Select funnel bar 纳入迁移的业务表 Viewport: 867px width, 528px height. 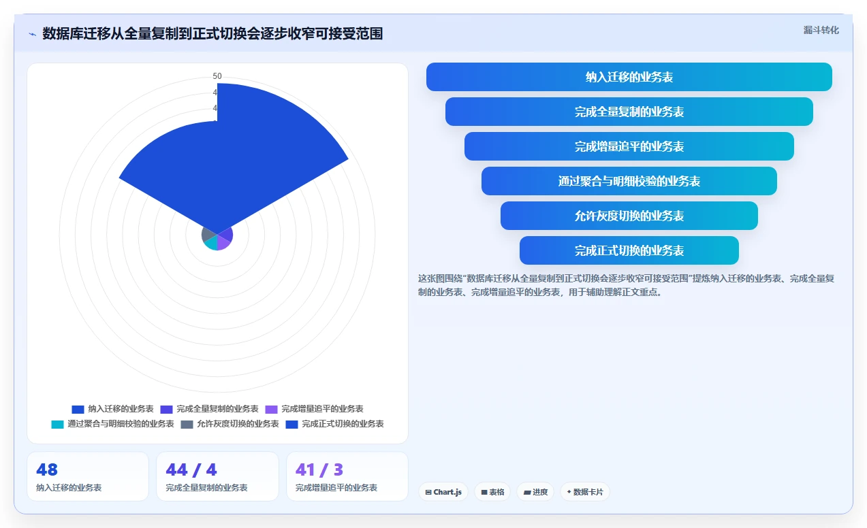click(x=629, y=77)
